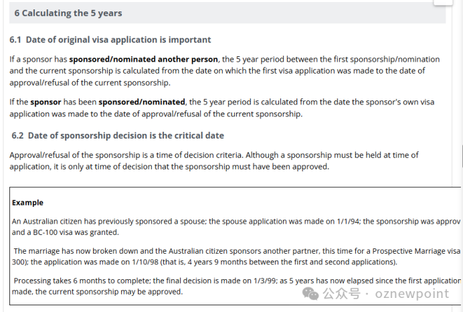Click the '6 Calculating the 5 years' section header
The image size is (463, 312).
click(x=227, y=13)
